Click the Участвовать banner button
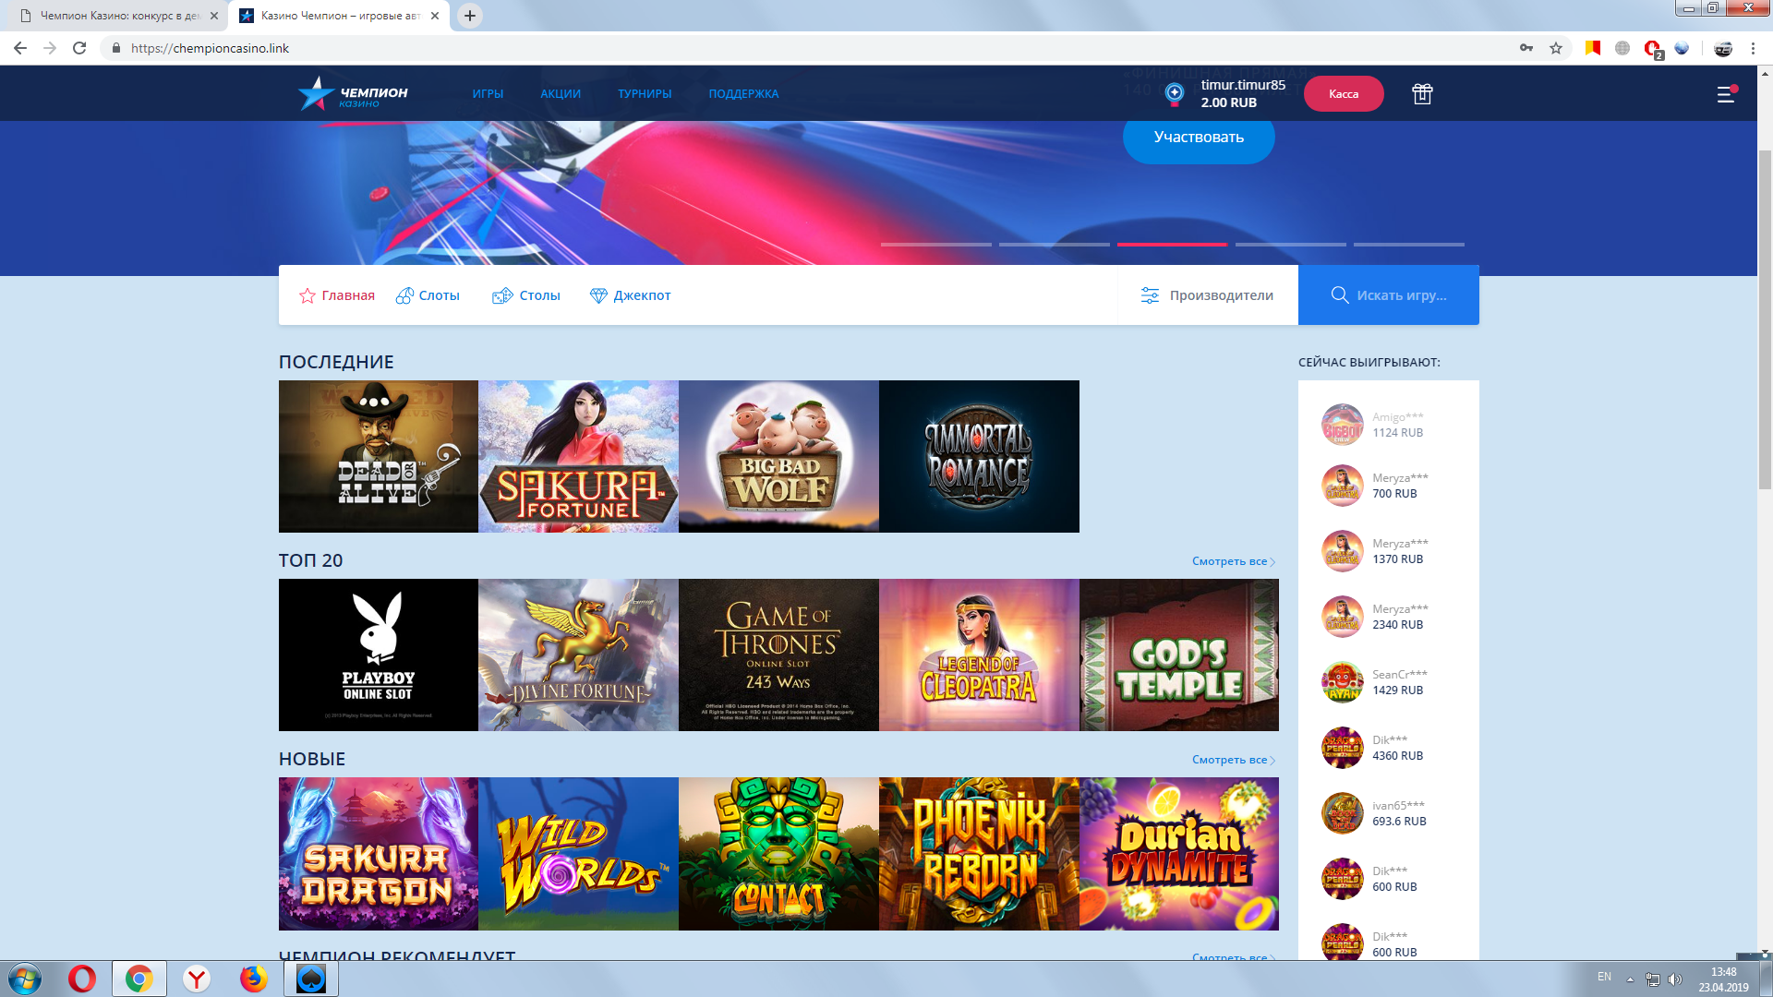This screenshot has width=1773, height=997. (x=1199, y=137)
